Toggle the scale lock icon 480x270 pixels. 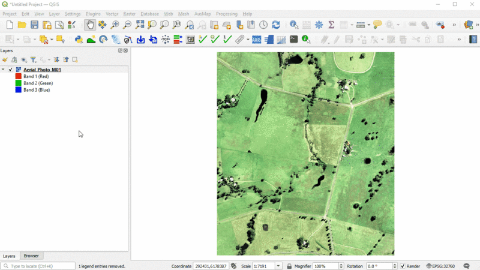pos(289,266)
